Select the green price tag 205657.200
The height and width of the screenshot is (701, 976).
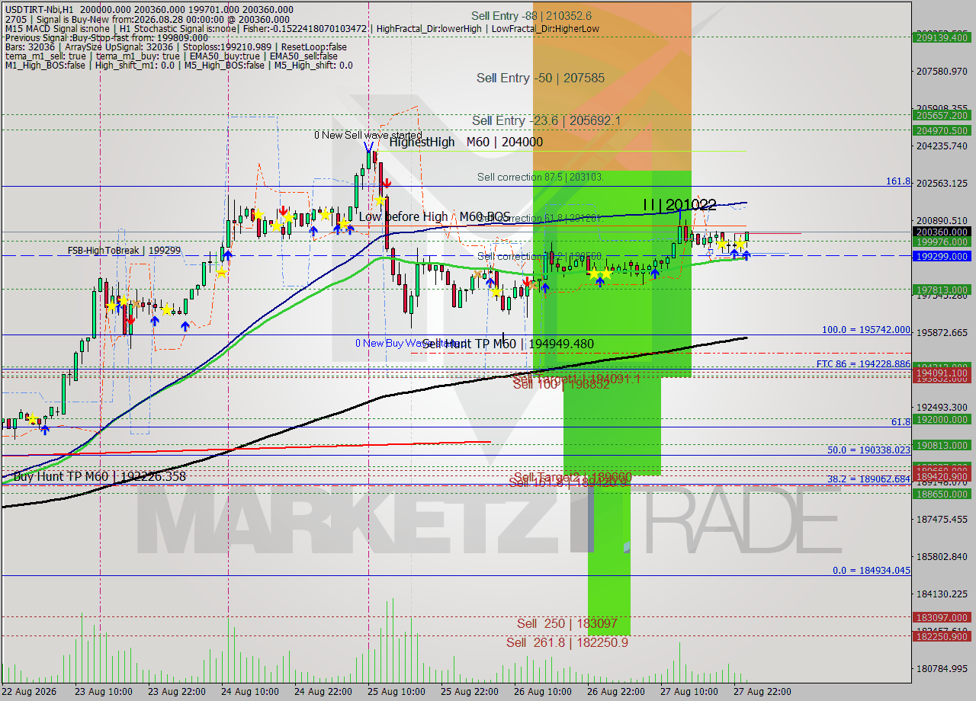point(943,115)
